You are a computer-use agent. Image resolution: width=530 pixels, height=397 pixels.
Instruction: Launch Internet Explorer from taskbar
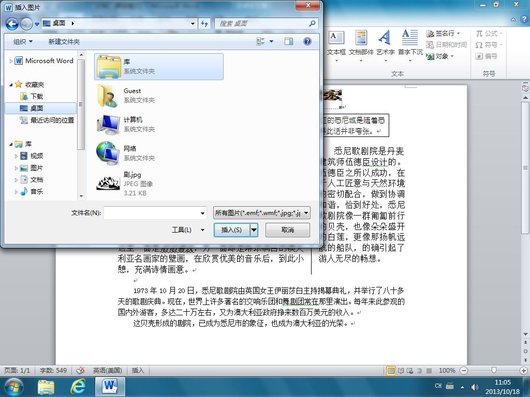tap(78, 387)
